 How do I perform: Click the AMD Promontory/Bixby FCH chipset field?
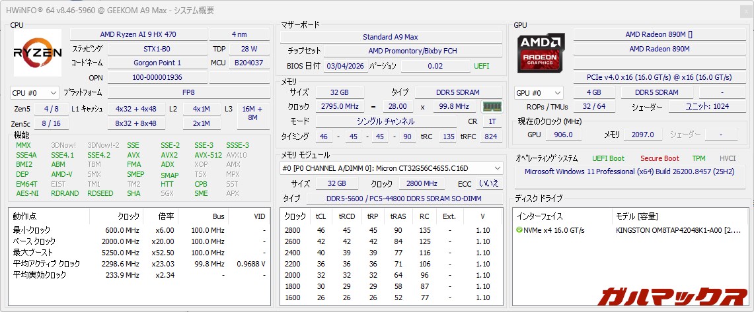tap(412, 51)
